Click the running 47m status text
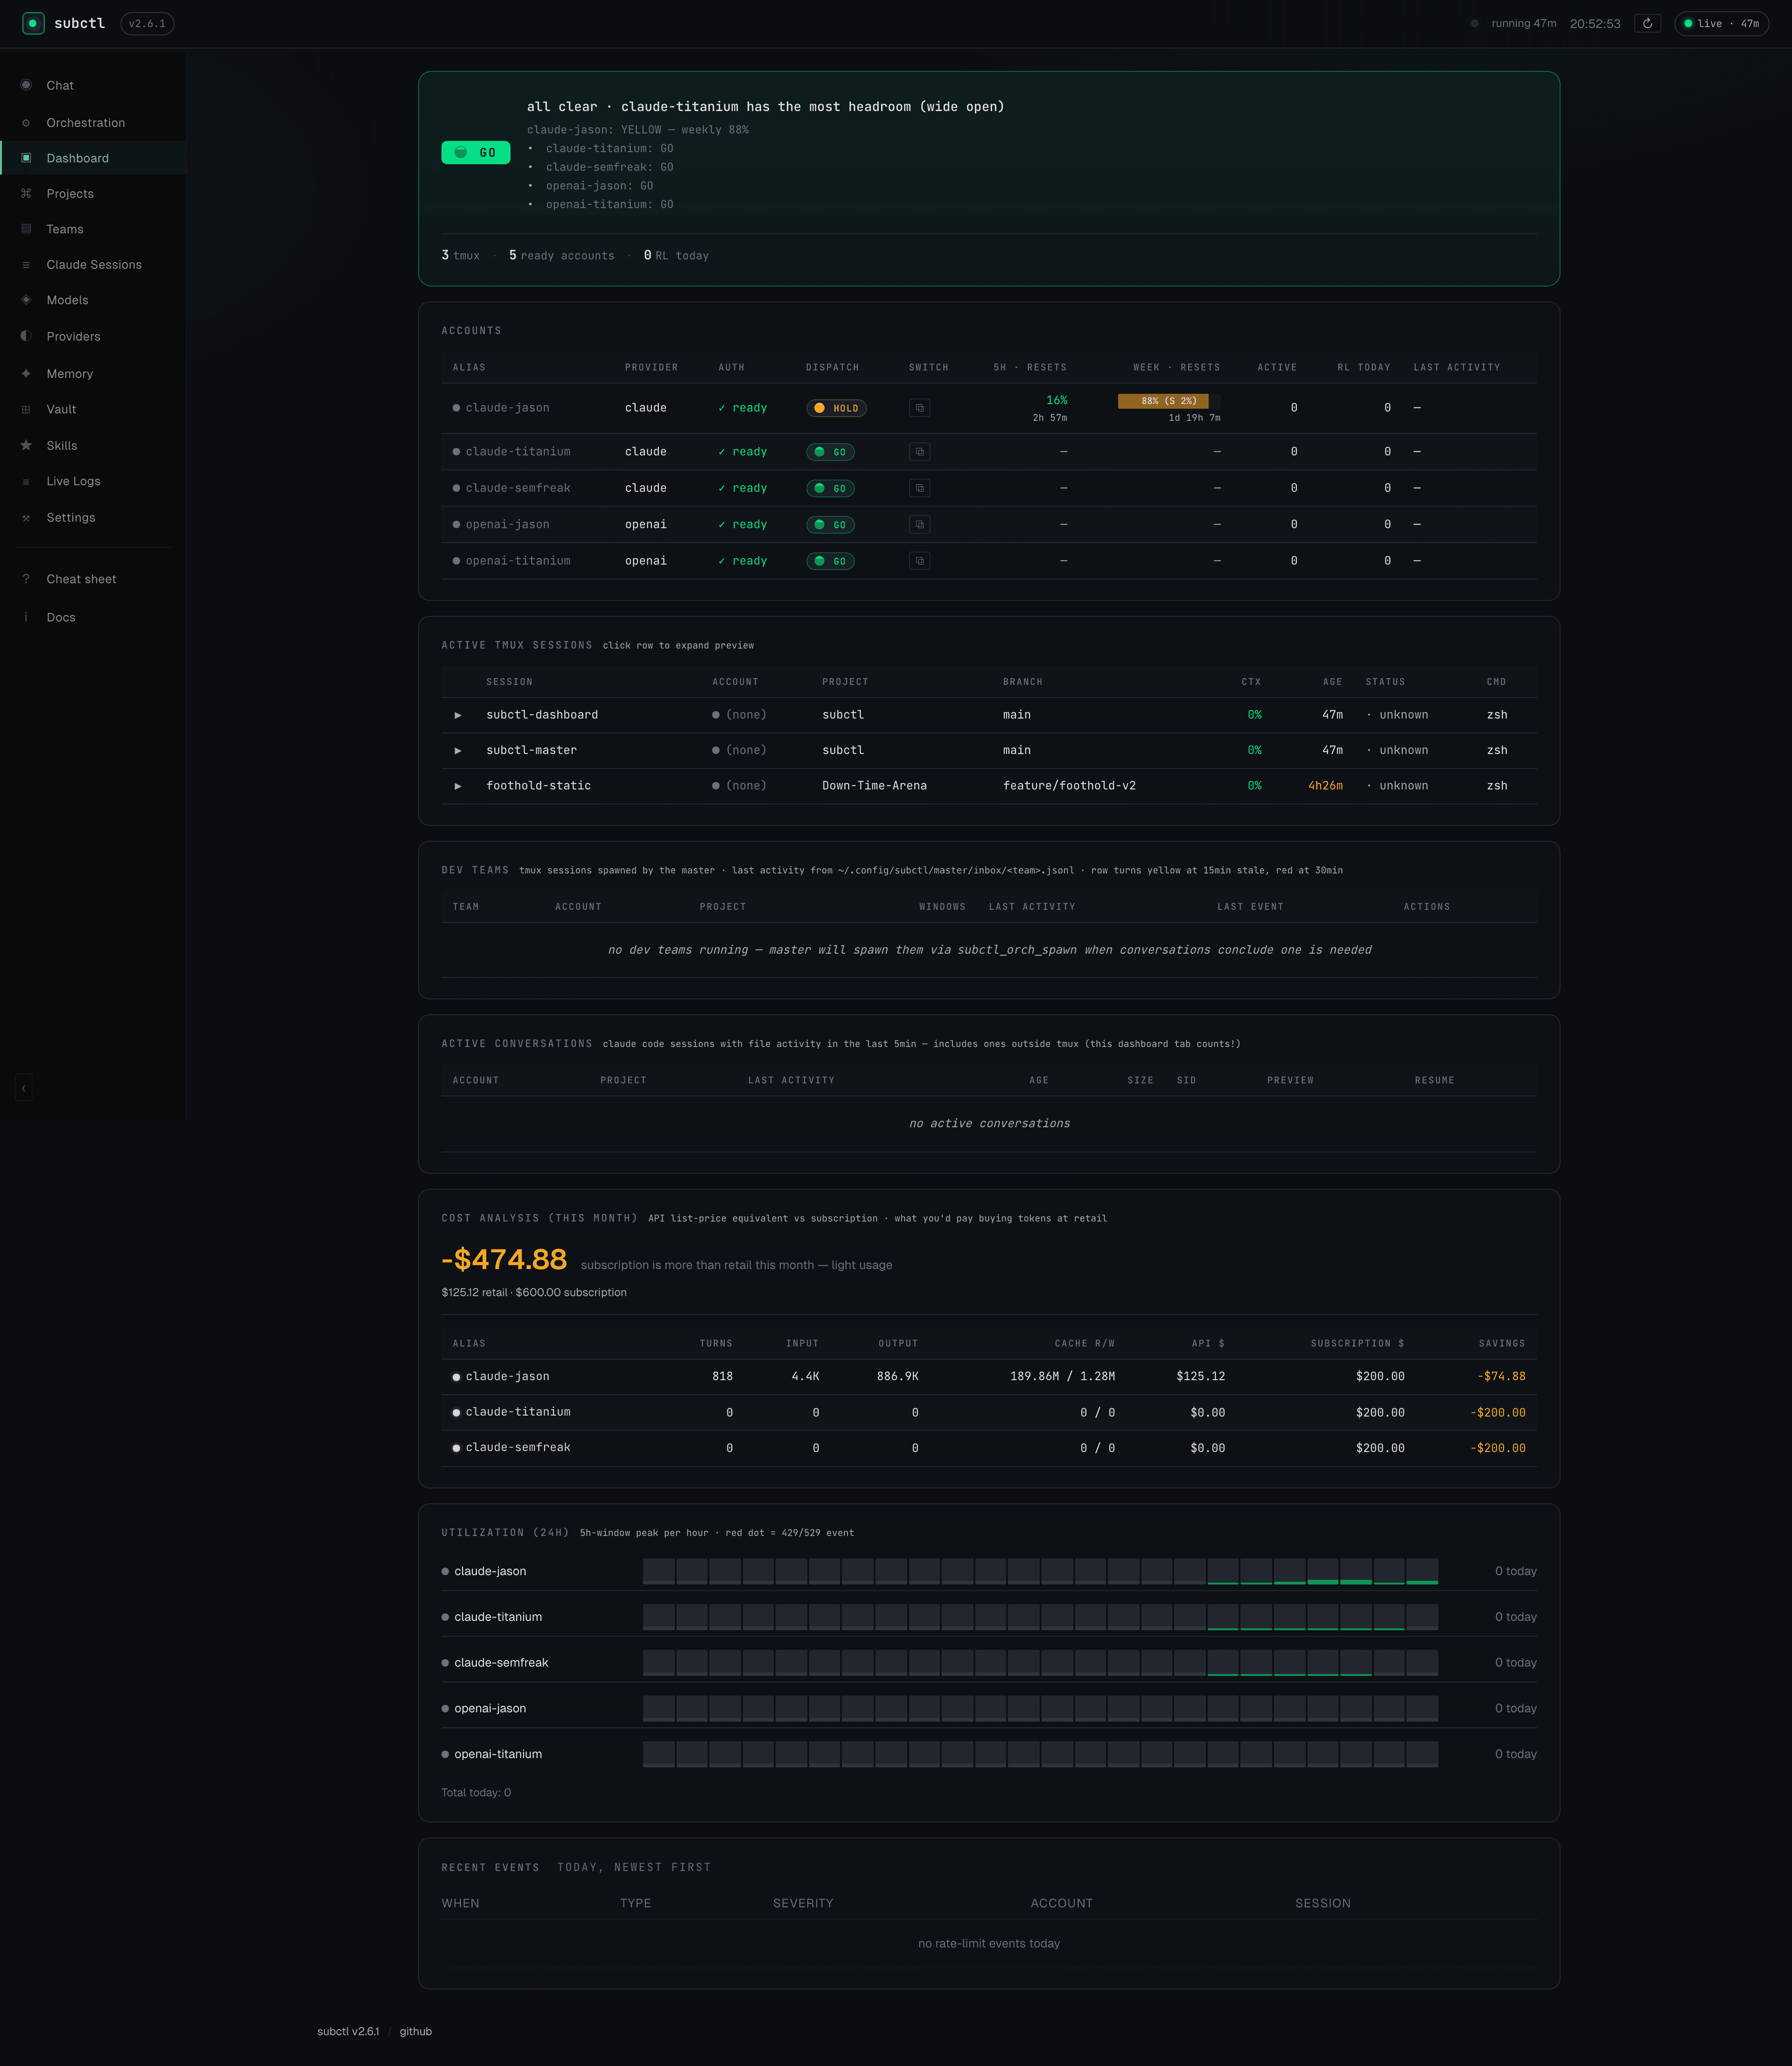 tap(1523, 23)
